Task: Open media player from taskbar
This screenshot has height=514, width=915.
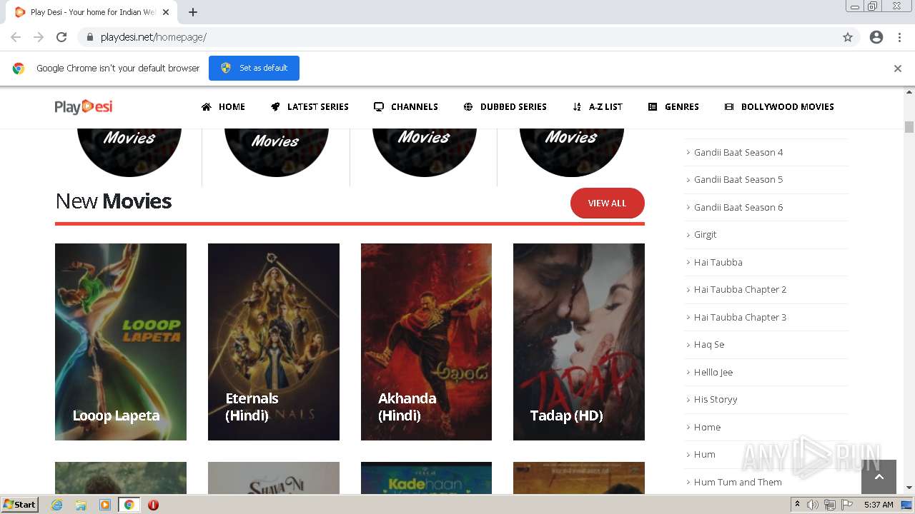Action: pyautogui.click(x=105, y=505)
